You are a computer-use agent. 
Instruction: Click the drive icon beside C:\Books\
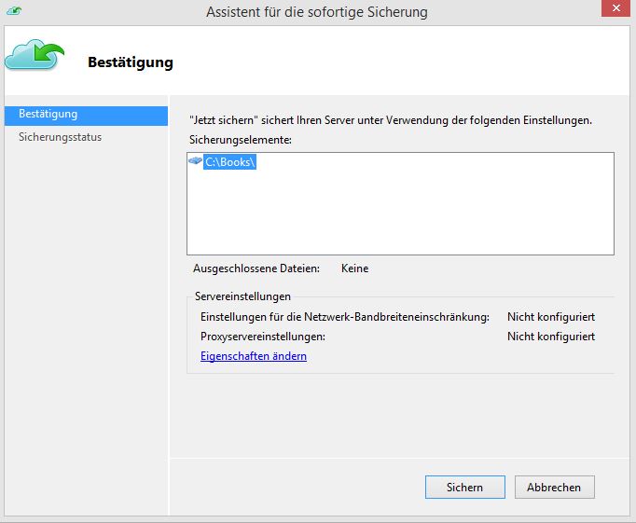coord(195,161)
